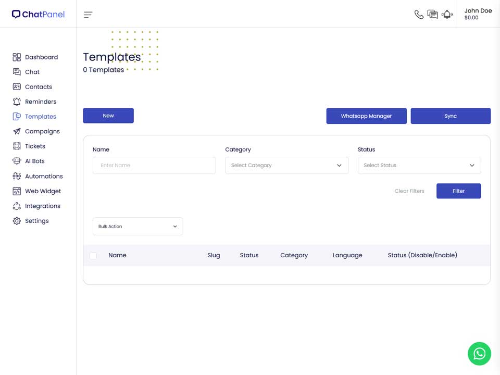Click the Campaigns paper plane icon

pos(17,131)
